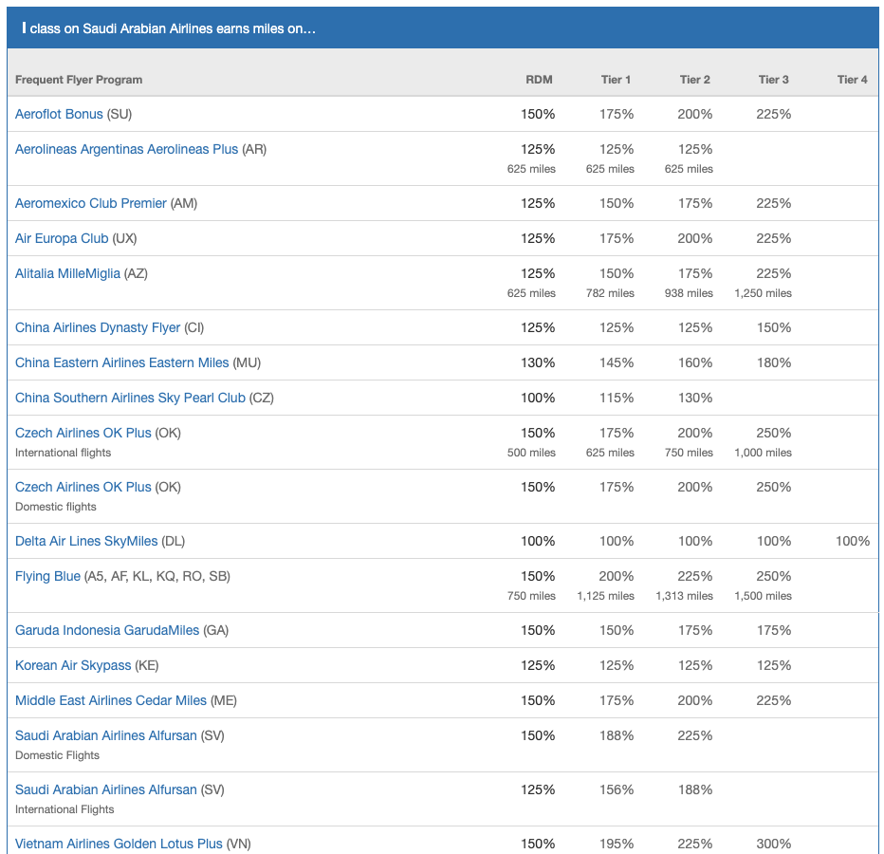Screen dimensions: 884x854
Task: Open Aerolineas Argentinas Aerolineas Plus link
Action: [127, 149]
